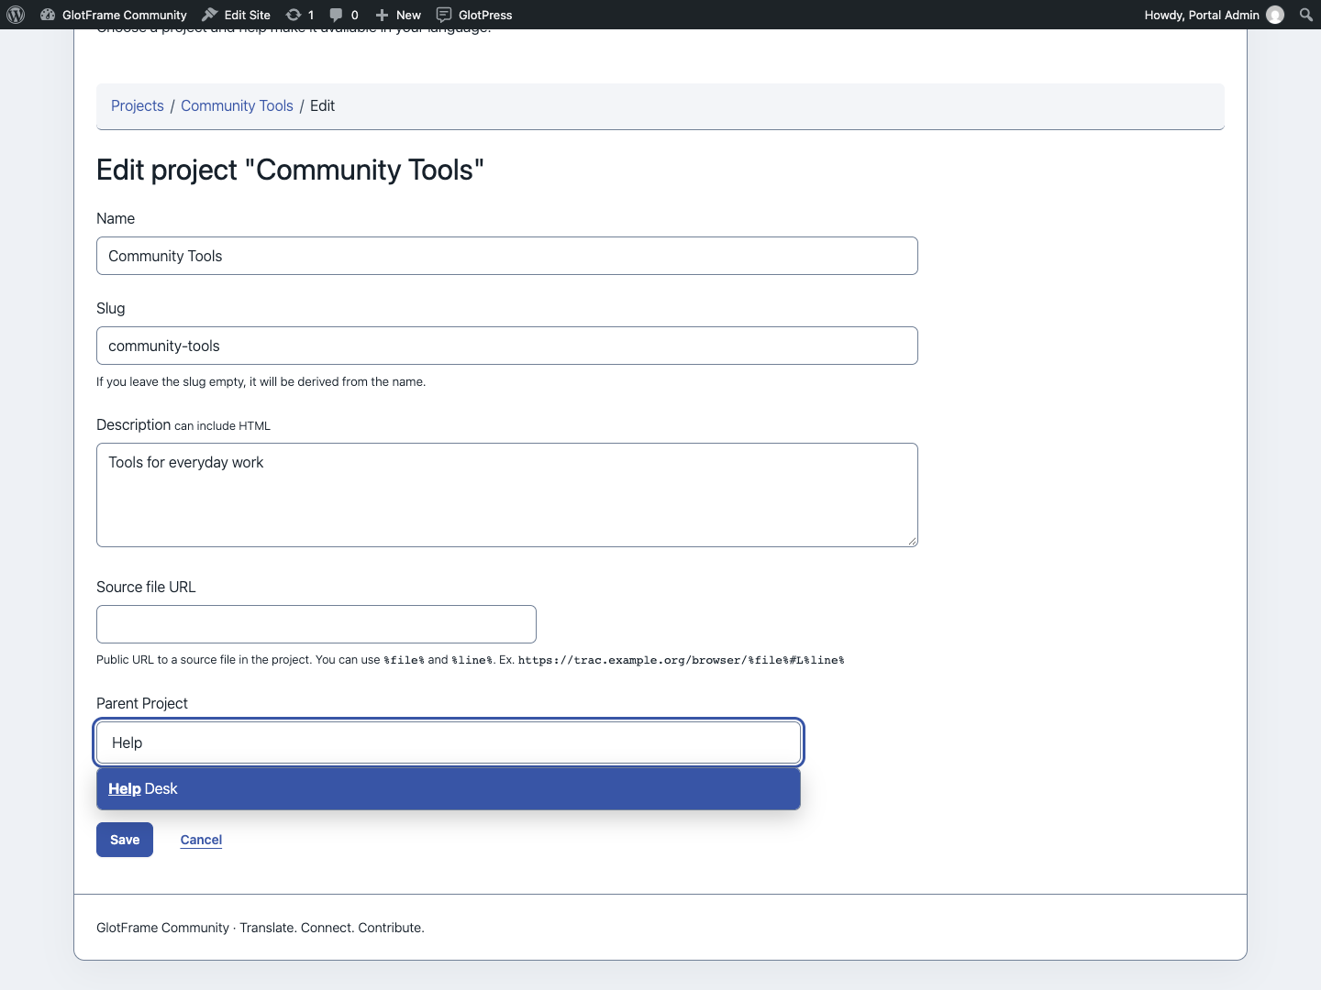Grab the Description textarea resize handle
The width and height of the screenshot is (1321, 990).
coord(912,541)
